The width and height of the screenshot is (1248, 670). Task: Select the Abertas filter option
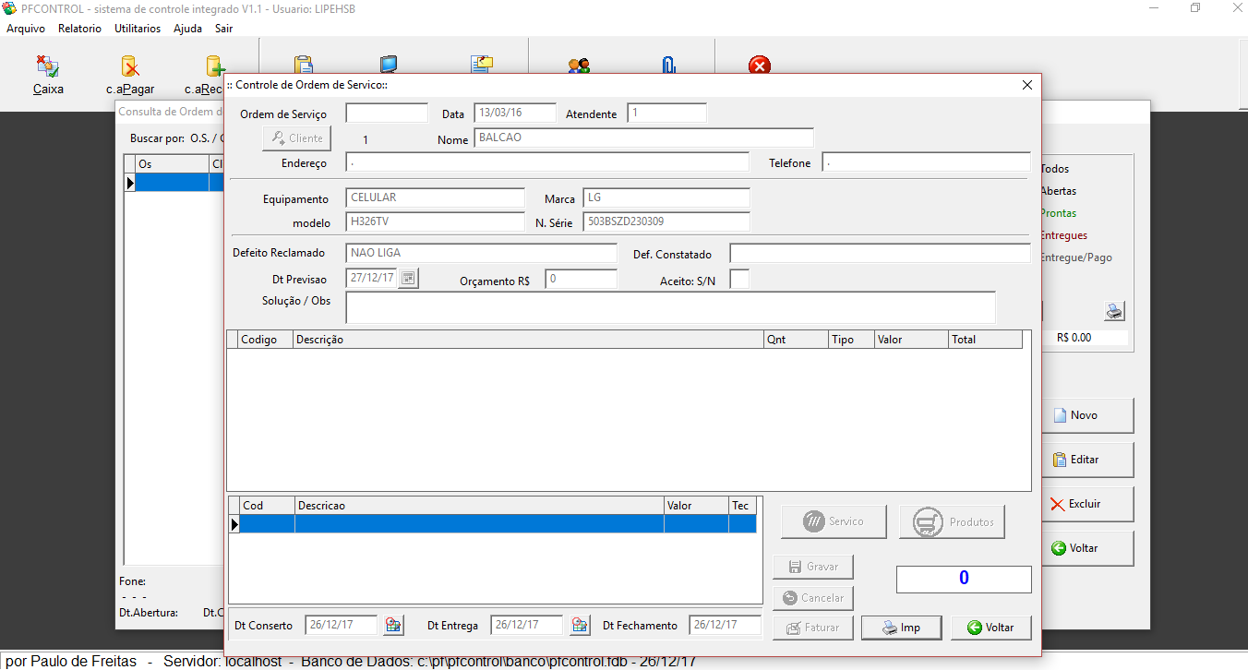click(x=1058, y=191)
